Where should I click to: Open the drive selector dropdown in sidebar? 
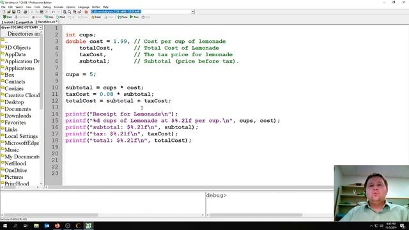coord(41,27)
